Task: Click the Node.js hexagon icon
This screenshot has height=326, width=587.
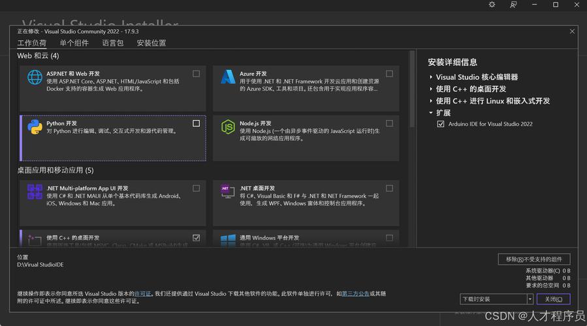Action: pyautogui.click(x=227, y=126)
